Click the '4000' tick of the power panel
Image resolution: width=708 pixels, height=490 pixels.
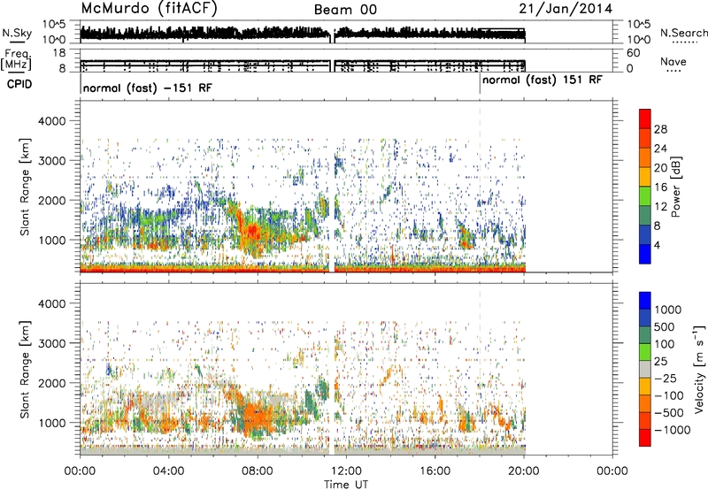point(51,121)
